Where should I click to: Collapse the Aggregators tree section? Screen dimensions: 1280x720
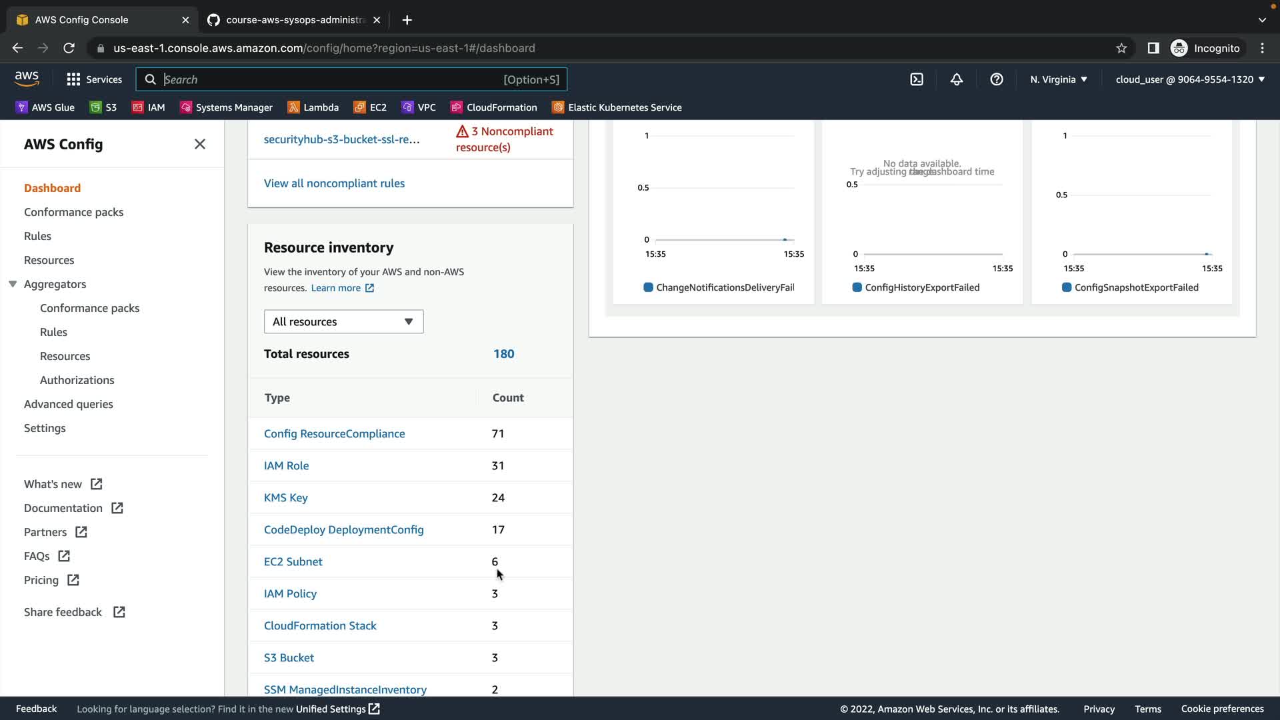point(13,284)
